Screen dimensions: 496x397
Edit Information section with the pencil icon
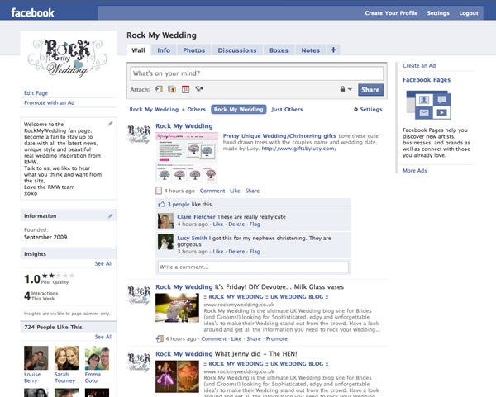coord(110,215)
